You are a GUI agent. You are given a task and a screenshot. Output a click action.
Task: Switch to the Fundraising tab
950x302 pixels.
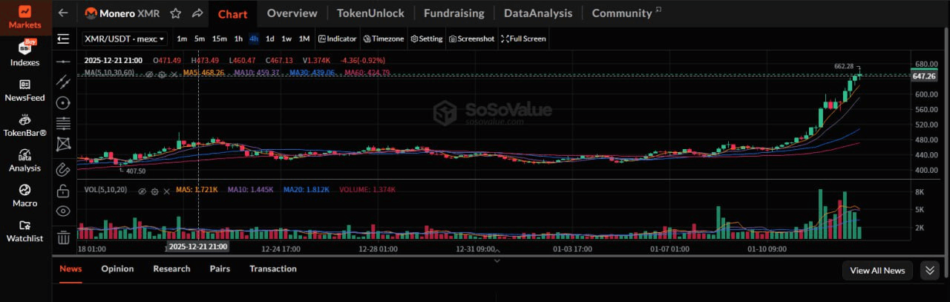coord(453,13)
